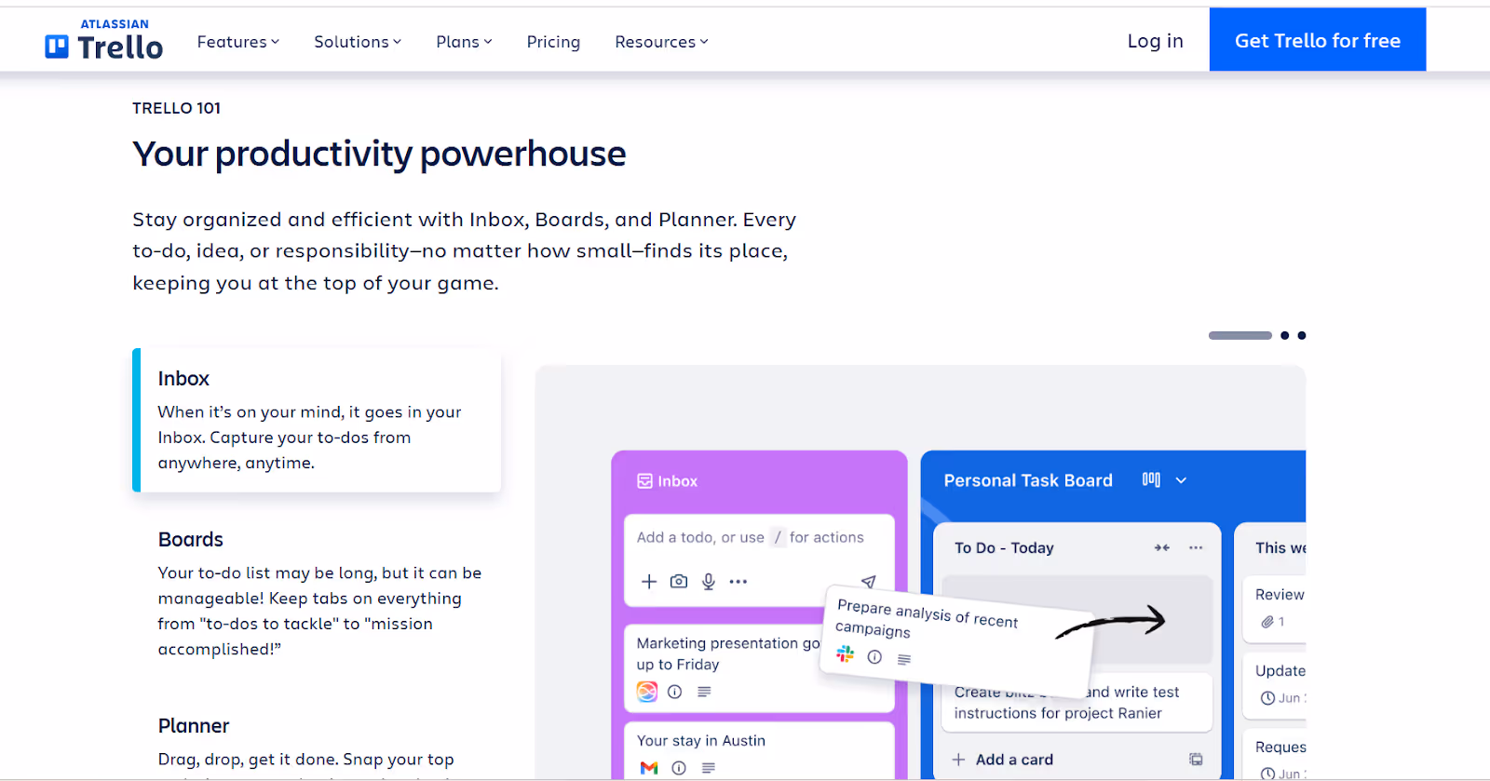Open Your stay in Austin card
This screenshot has width=1490, height=781.
[759, 750]
